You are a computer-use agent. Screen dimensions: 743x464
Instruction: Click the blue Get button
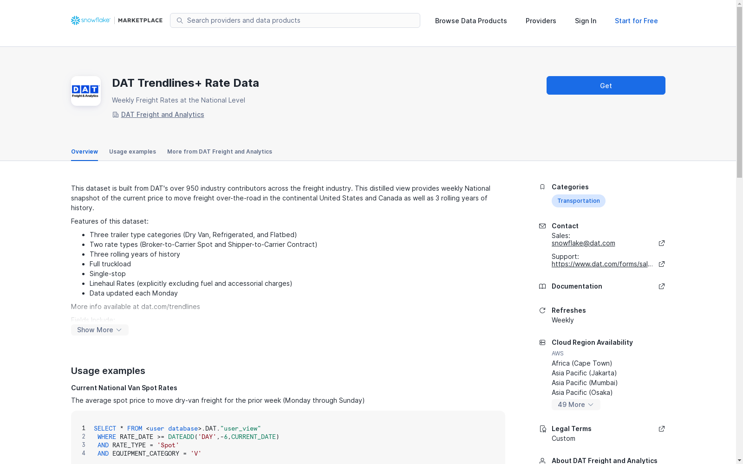coord(606,85)
